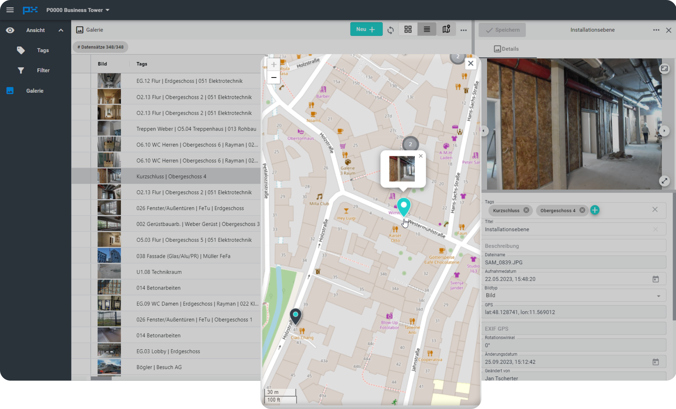Open gallery toolbar more options
676x409 pixels.
(464, 30)
